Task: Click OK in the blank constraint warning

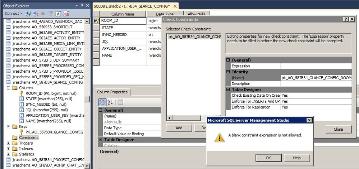Action: (268, 158)
